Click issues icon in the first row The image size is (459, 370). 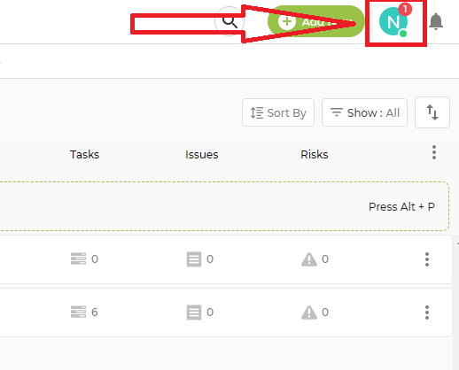point(194,259)
